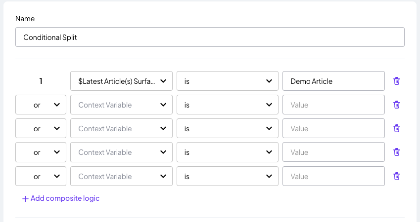Select the Value field in third row
The width and height of the screenshot is (420, 222).
click(x=333, y=128)
